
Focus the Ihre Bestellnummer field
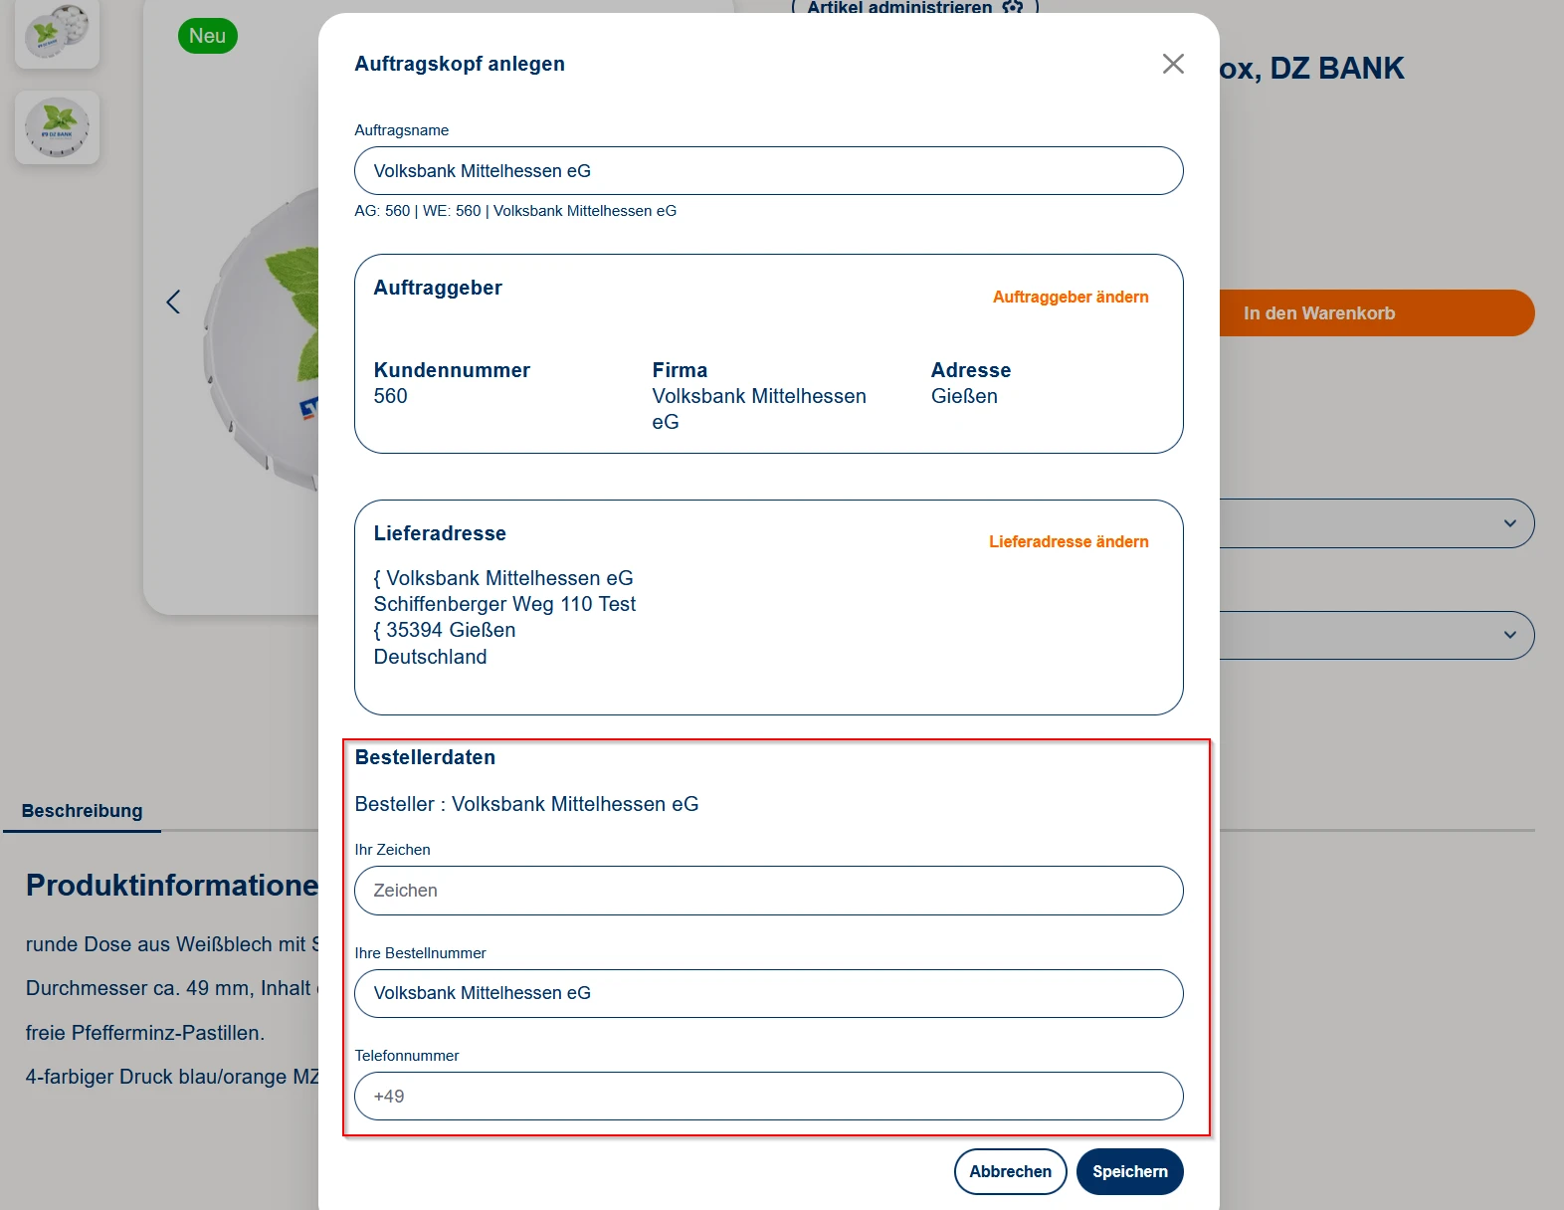click(x=768, y=993)
